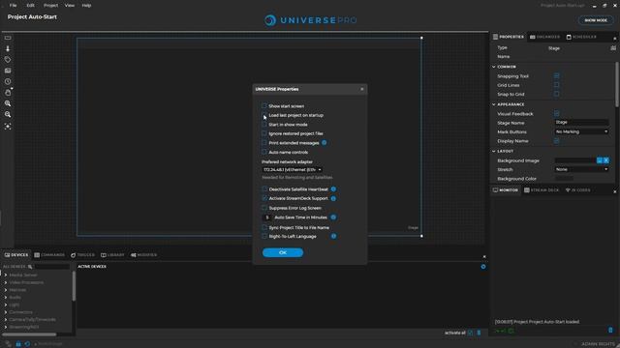Open the Stretch dropdown
This screenshot has width=620, height=348.
pos(581,169)
